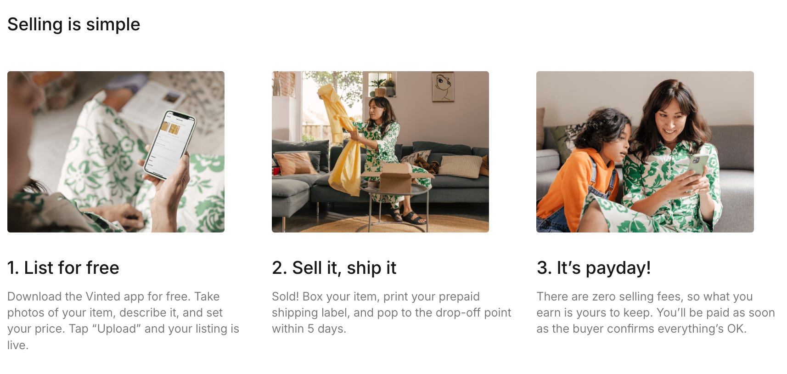Click the text "as the buyer confirms everything's OK."
787x374 pixels.
coord(641,329)
